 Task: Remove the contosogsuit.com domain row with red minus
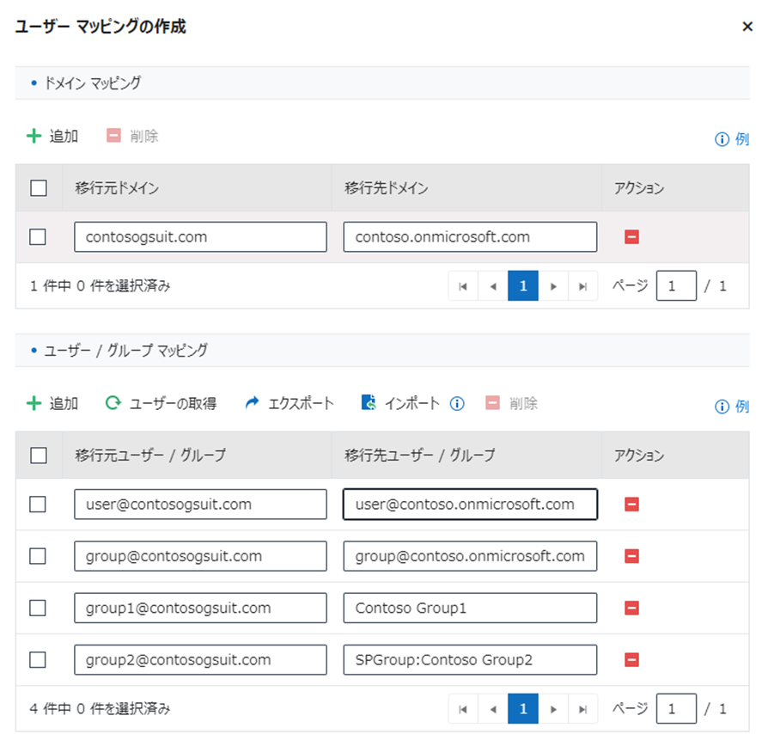631,236
